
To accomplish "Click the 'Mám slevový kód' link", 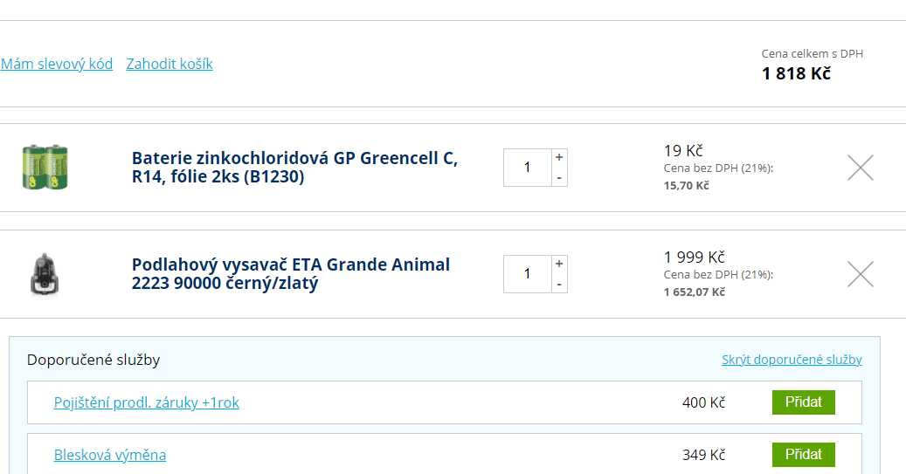I will tap(57, 64).
